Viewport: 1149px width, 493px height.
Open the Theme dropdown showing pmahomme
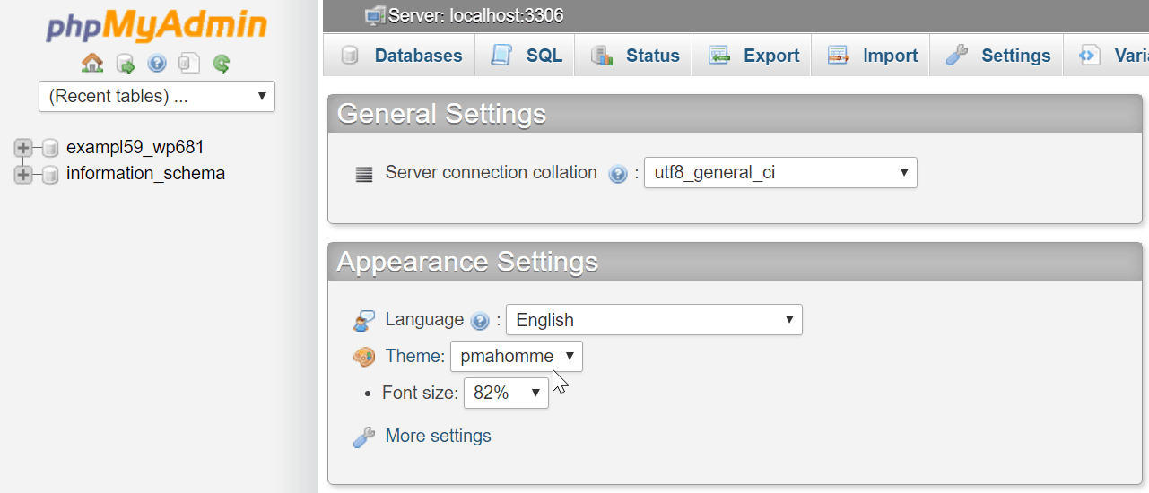[x=517, y=356]
